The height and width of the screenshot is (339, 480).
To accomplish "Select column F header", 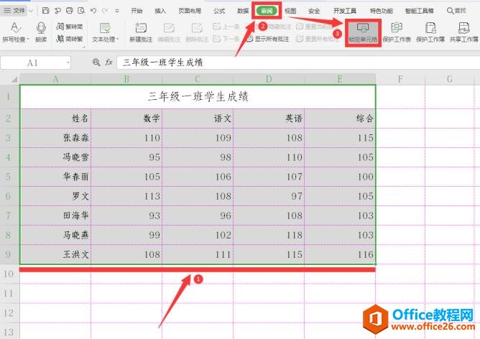I will click(x=400, y=79).
